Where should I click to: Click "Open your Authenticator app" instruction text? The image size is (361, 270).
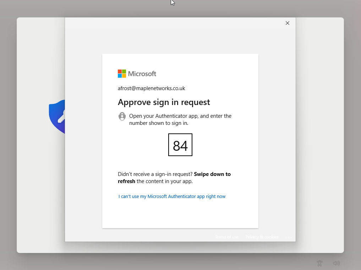tap(180, 116)
